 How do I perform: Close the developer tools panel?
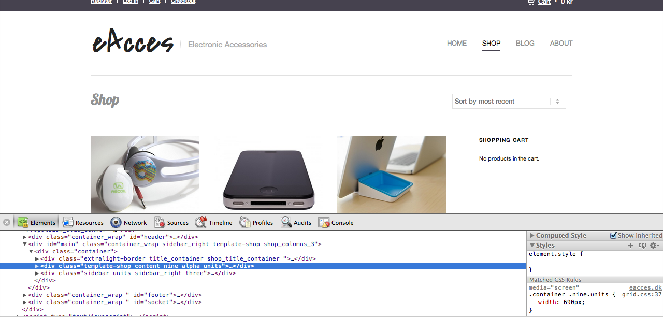point(7,222)
